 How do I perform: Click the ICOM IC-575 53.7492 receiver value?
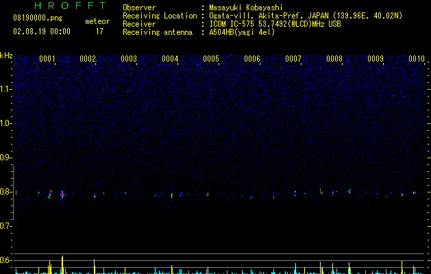click(275, 24)
